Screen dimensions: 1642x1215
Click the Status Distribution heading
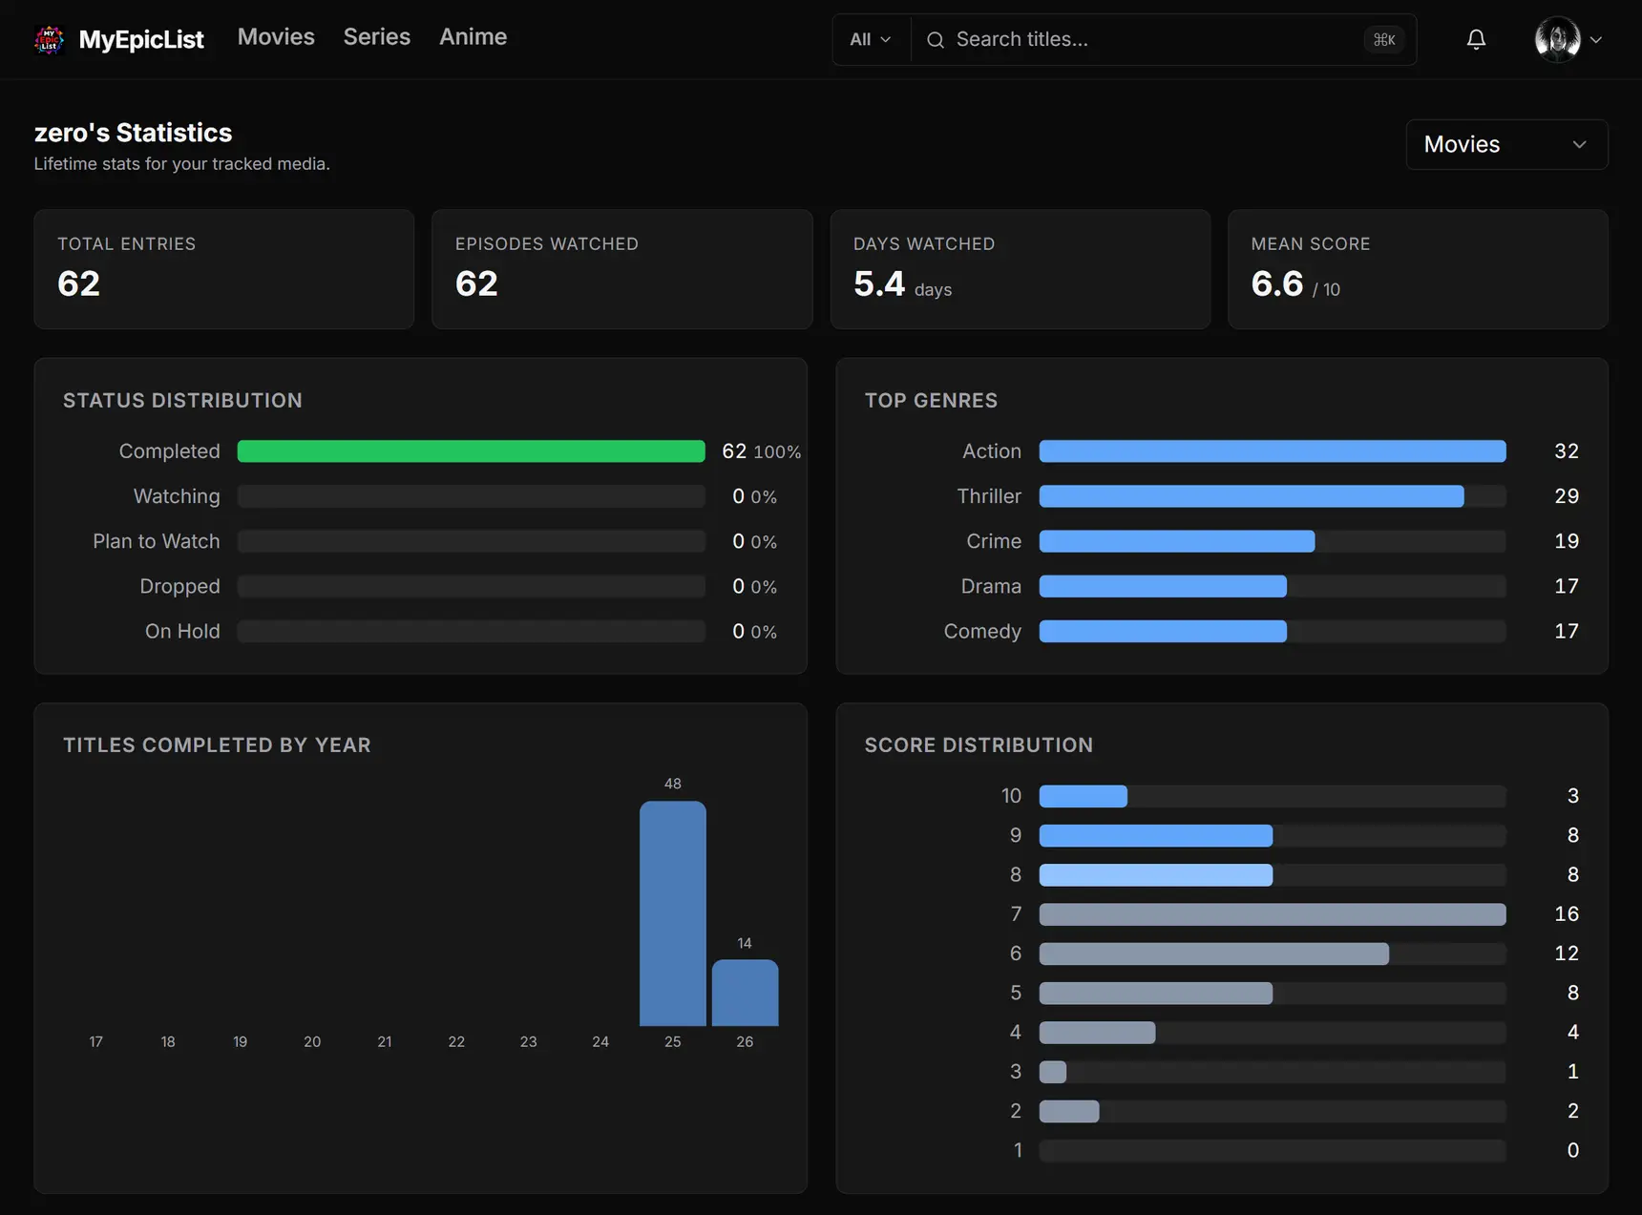(x=182, y=401)
